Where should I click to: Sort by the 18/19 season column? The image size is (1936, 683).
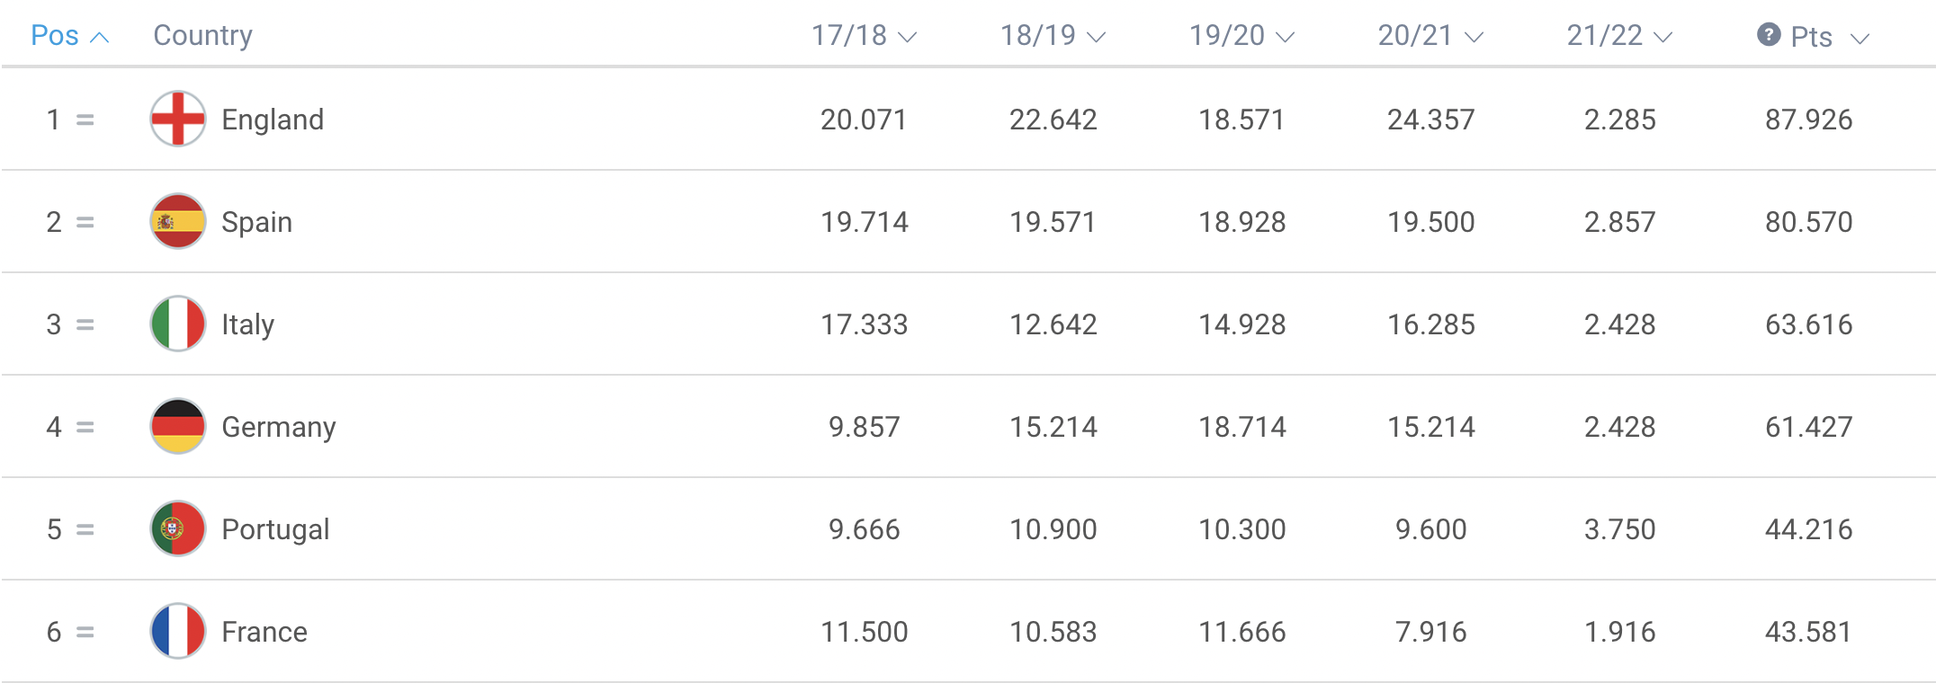[x=1053, y=36]
